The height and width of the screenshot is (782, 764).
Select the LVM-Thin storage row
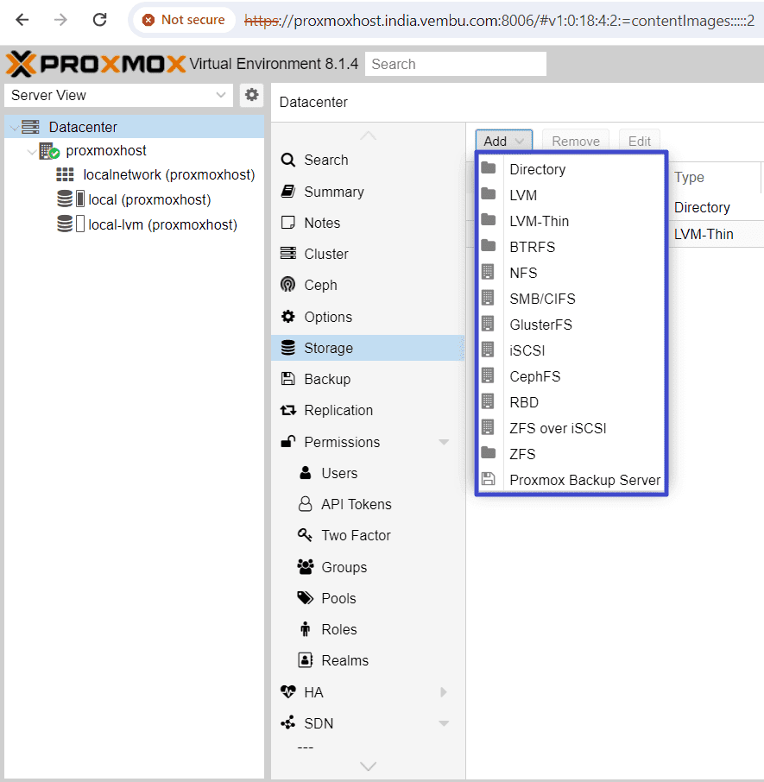pos(717,234)
